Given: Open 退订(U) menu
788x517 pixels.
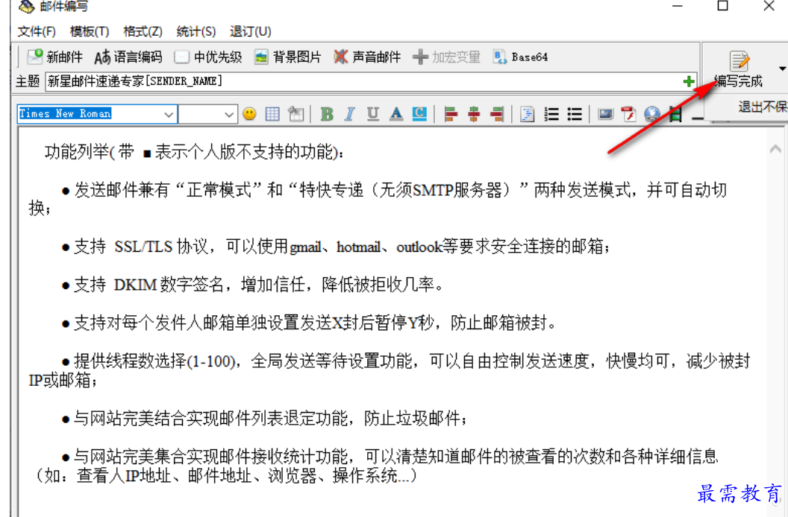Looking at the screenshot, I should [250, 31].
